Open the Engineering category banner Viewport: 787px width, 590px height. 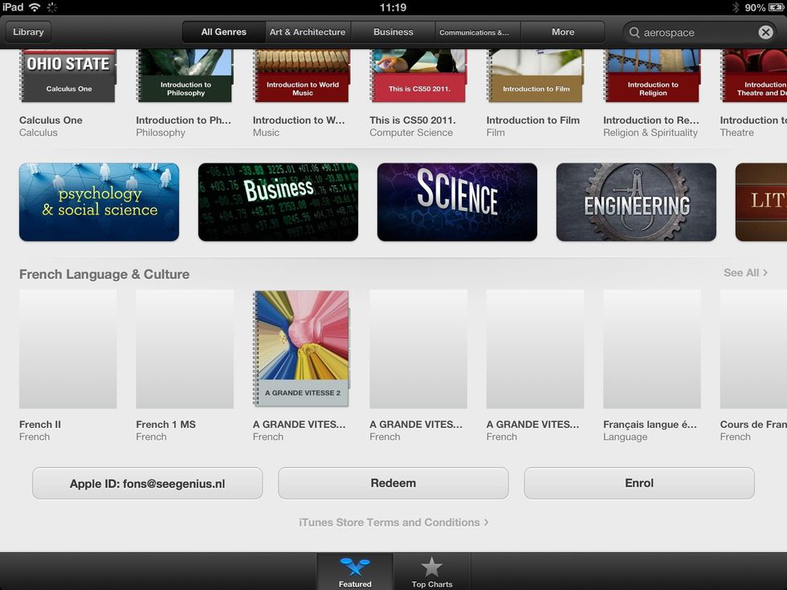coord(636,202)
